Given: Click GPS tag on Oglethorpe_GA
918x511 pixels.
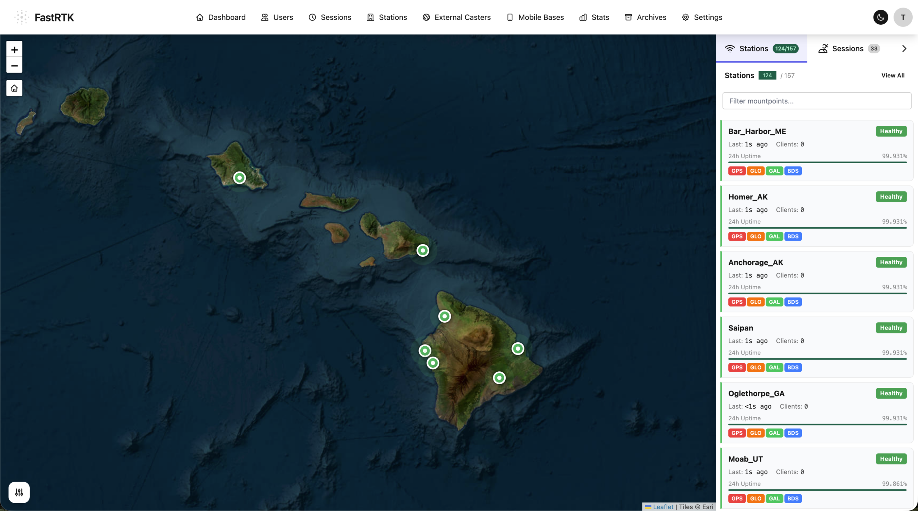Looking at the screenshot, I should pos(737,433).
